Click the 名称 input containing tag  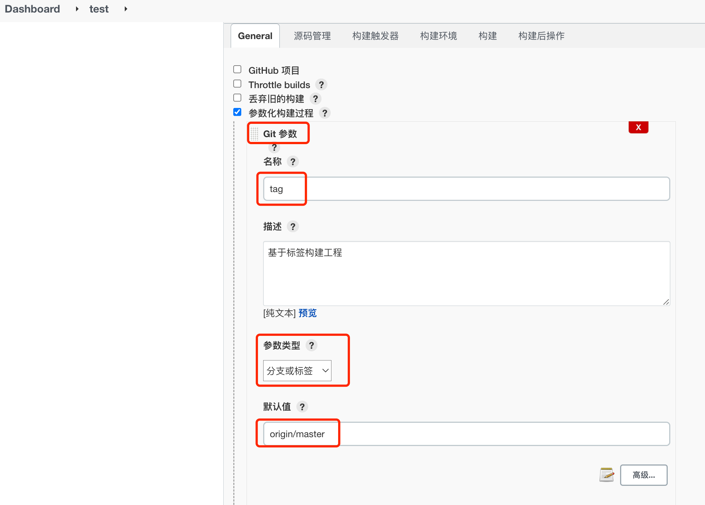[x=467, y=189]
